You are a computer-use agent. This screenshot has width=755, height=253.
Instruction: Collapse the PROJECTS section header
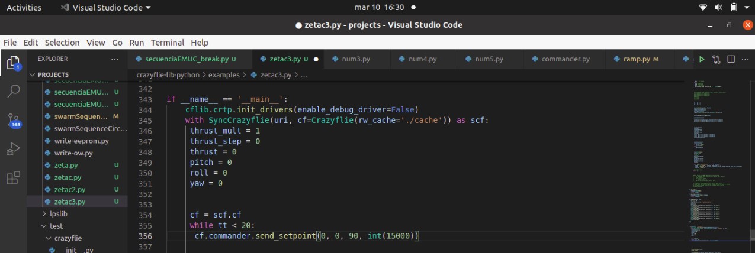click(x=53, y=75)
